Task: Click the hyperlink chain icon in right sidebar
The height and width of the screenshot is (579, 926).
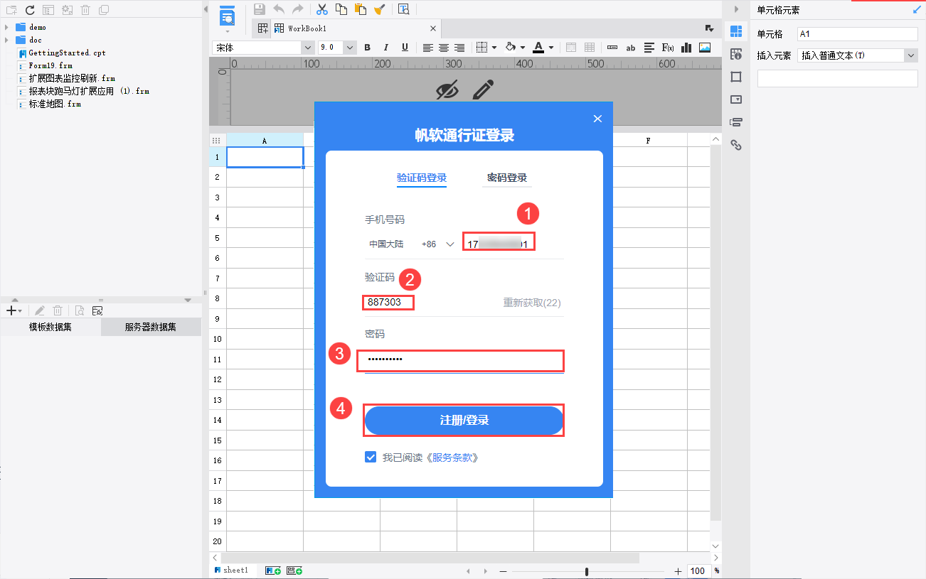Action: pyautogui.click(x=736, y=145)
